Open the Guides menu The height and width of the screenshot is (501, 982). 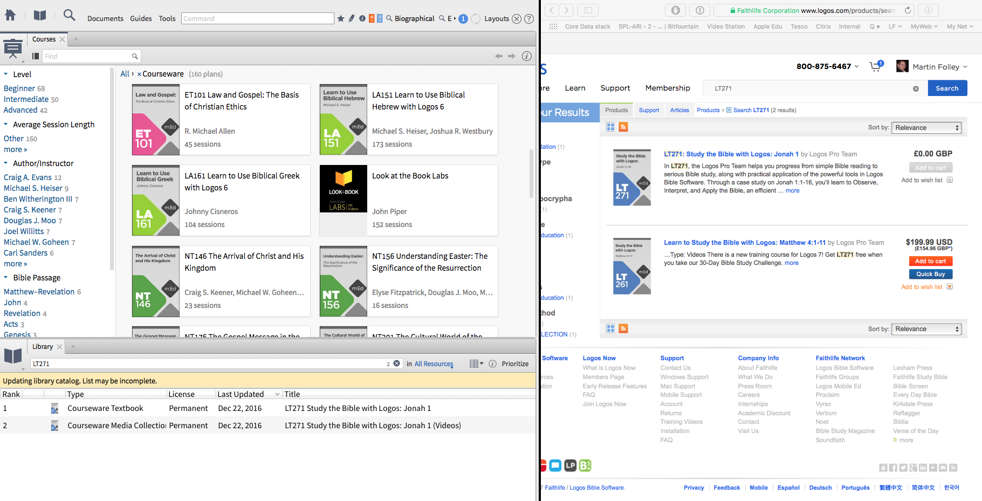[x=141, y=18]
